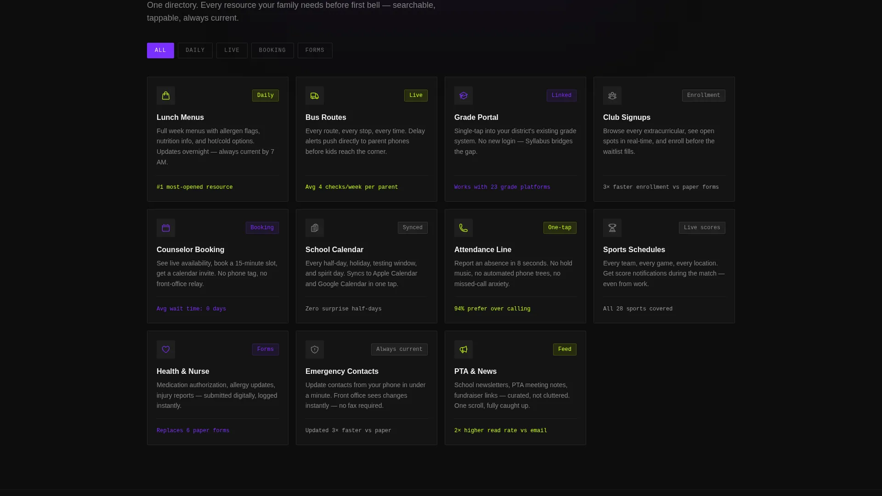Click the Emergency Contacts shield icon

tap(315, 349)
